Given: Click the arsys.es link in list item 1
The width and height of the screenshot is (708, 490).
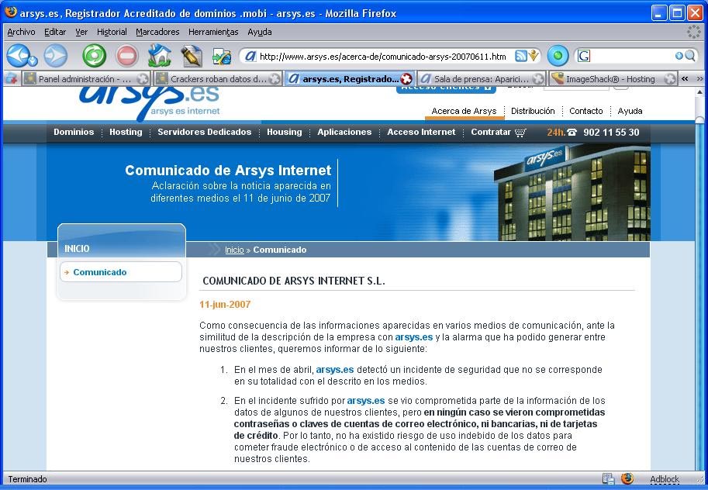Looking at the screenshot, I should pyautogui.click(x=334, y=370).
